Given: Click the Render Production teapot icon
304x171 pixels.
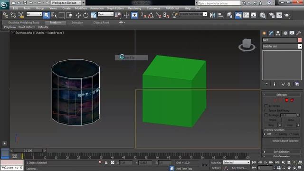Looking at the screenshot, I should (x=287, y=15).
